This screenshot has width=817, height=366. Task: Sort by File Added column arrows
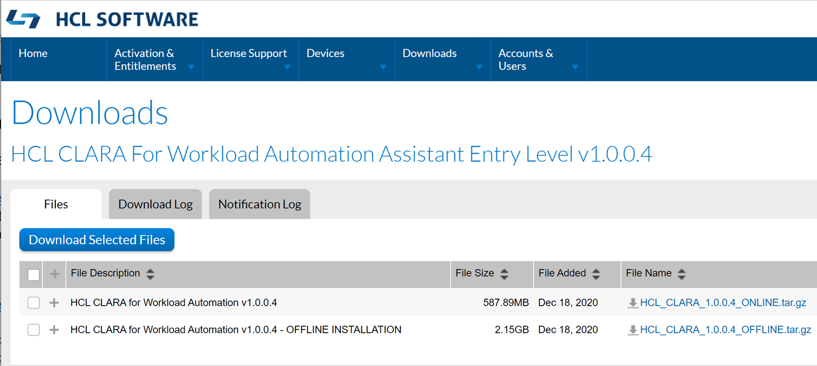point(596,274)
